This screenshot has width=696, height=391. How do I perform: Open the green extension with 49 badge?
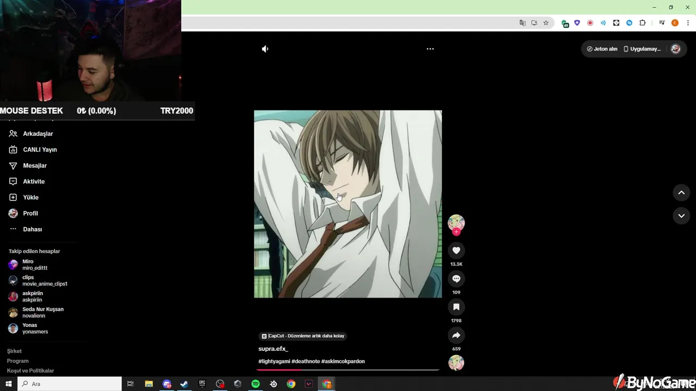click(x=565, y=23)
